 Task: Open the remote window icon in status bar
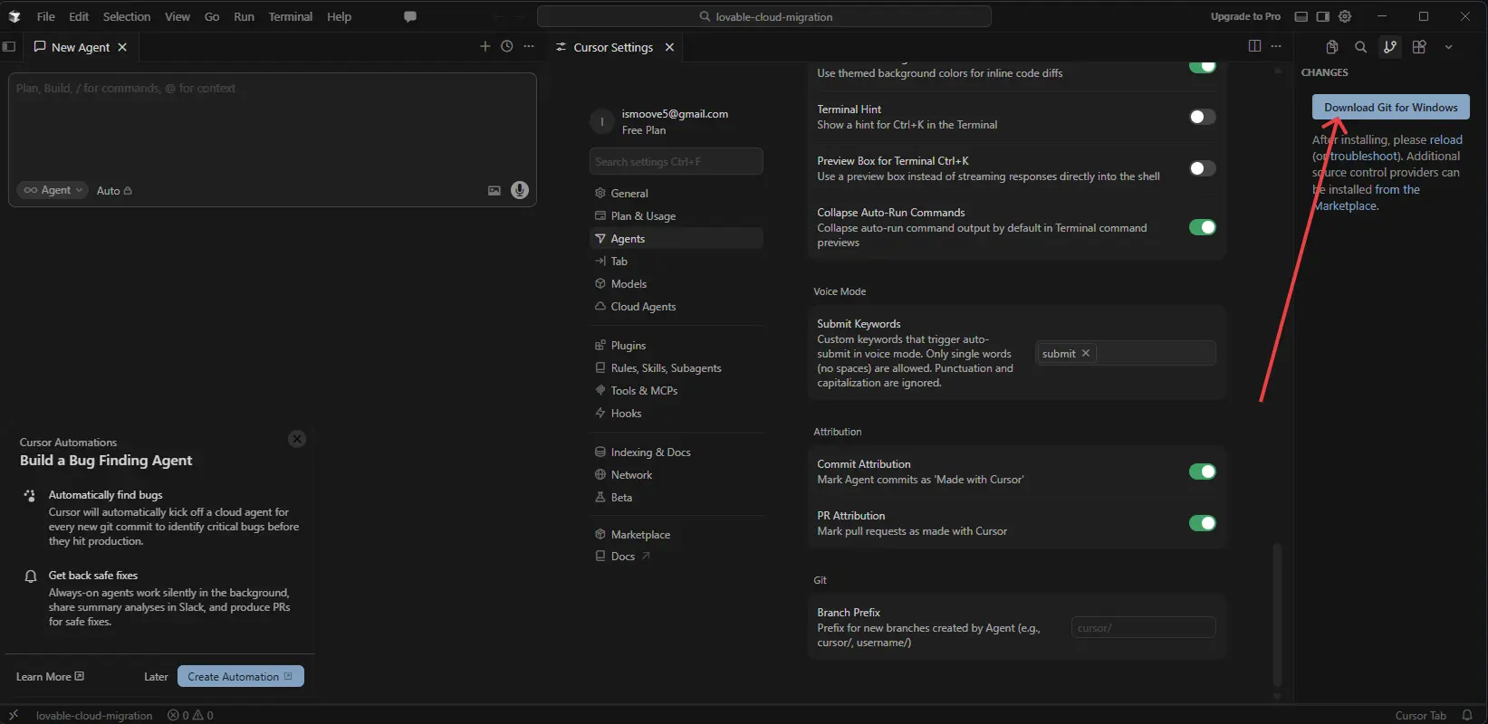13,715
